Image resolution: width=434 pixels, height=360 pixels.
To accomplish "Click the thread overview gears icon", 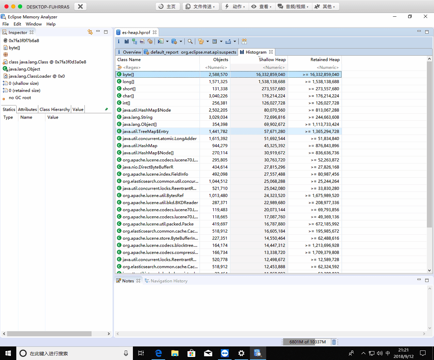I will click(150, 42).
